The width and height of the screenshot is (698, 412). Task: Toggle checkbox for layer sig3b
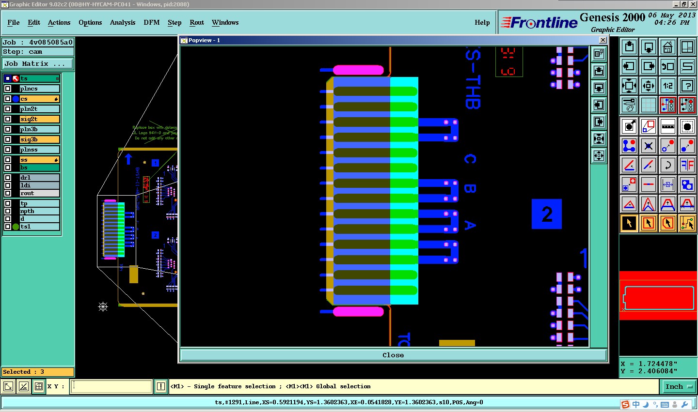coord(8,139)
